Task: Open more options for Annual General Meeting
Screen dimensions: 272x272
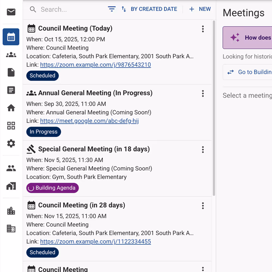Action: coord(203,94)
